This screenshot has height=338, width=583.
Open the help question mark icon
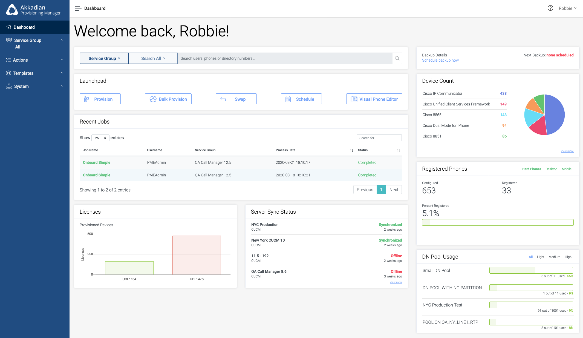pyautogui.click(x=550, y=8)
